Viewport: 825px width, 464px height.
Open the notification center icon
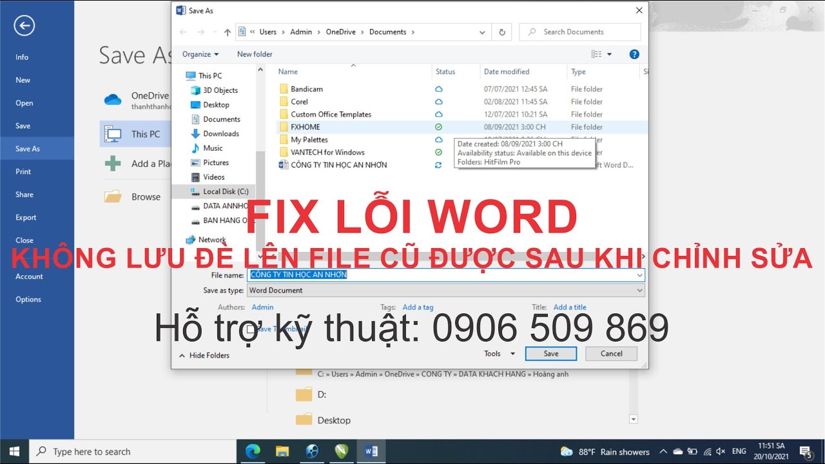[x=806, y=451]
